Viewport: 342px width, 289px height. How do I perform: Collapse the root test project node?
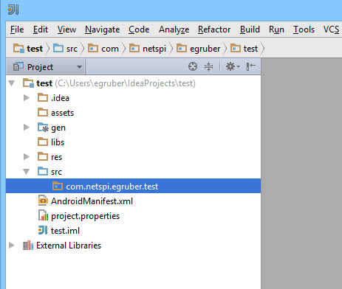pos(12,83)
